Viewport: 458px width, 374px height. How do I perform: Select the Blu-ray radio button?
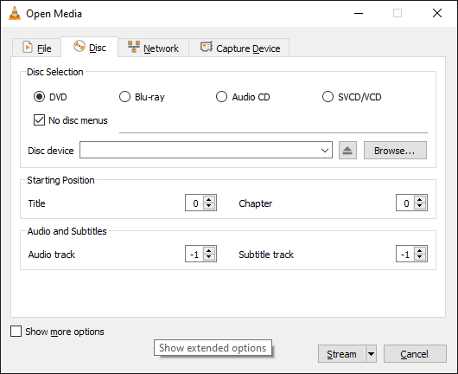click(124, 97)
